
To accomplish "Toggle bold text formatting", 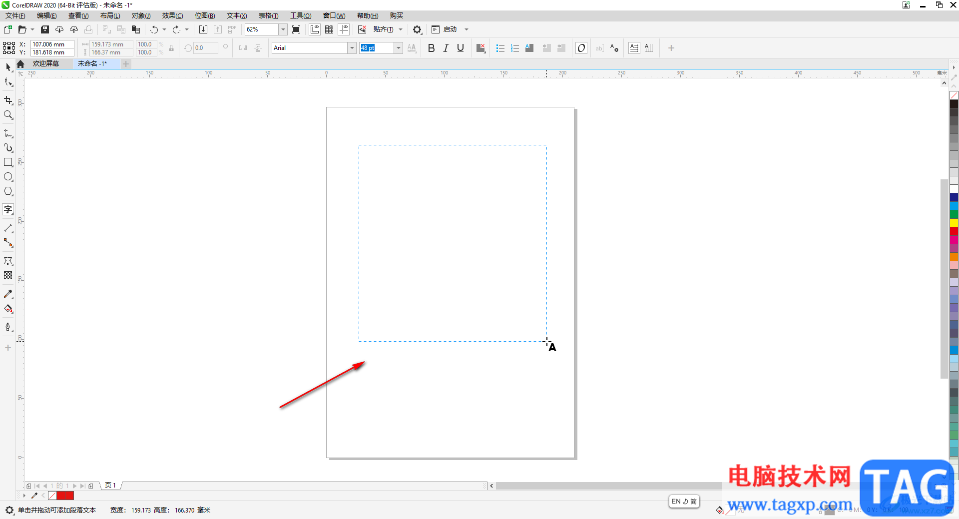I will click(432, 48).
